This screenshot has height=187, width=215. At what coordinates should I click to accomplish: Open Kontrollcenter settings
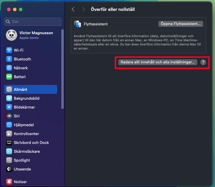tap(31, 134)
